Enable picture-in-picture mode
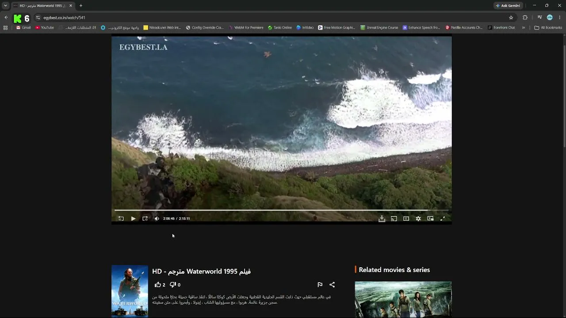The image size is (566, 318). point(430,219)
